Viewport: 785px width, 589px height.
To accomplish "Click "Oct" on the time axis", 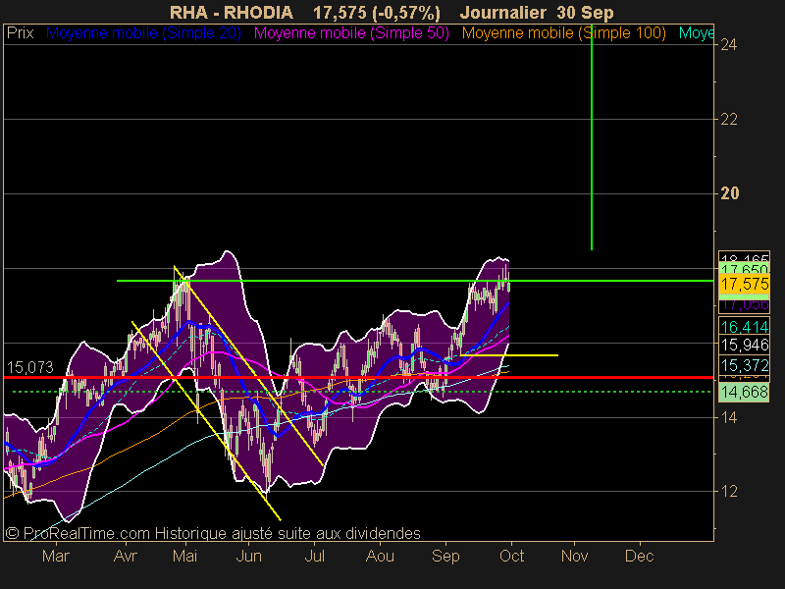I will pos(511,556).
